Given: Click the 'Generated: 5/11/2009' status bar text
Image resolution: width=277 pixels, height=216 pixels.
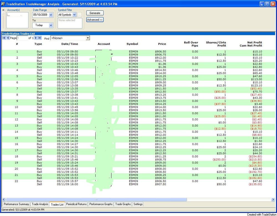Looking at the screenshot, I should pyautogui.click(x=23, y=210).
